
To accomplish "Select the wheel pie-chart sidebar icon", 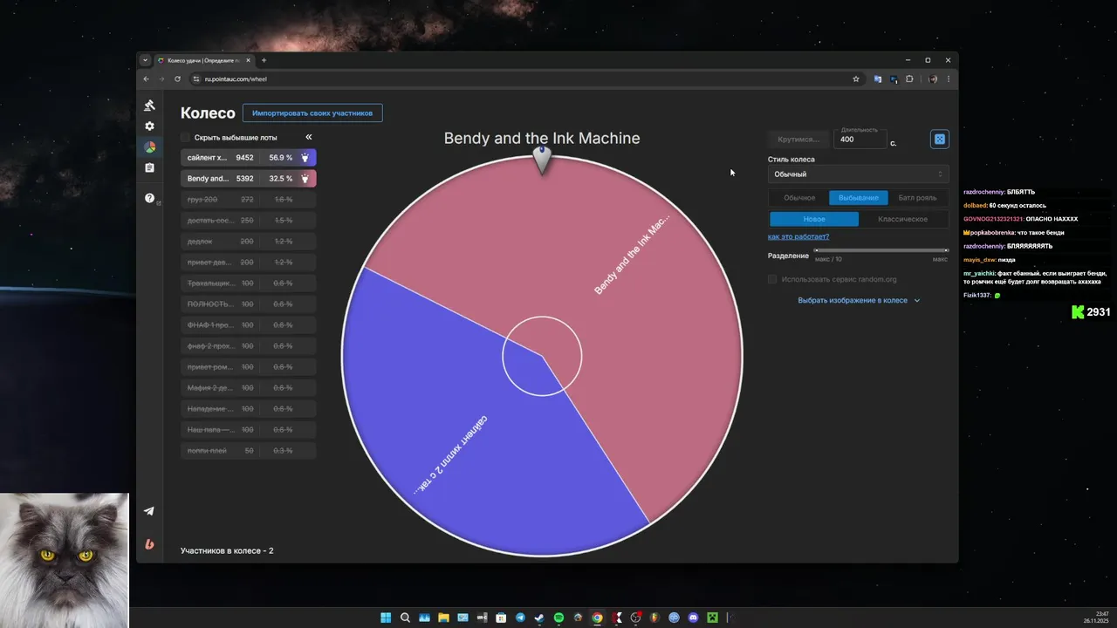I will coord(149,147).
